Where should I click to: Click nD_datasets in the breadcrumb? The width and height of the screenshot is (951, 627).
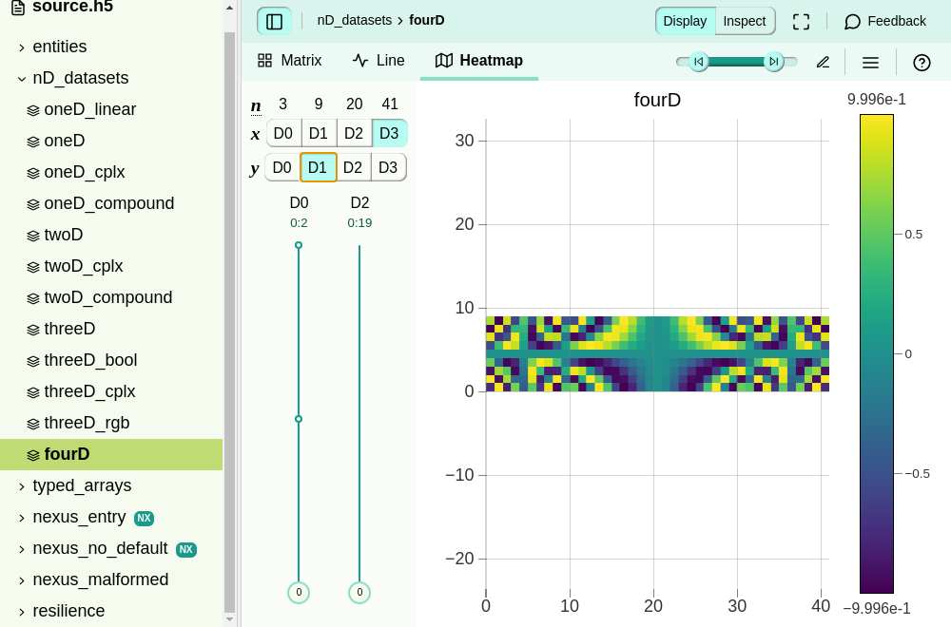(355, 21)
